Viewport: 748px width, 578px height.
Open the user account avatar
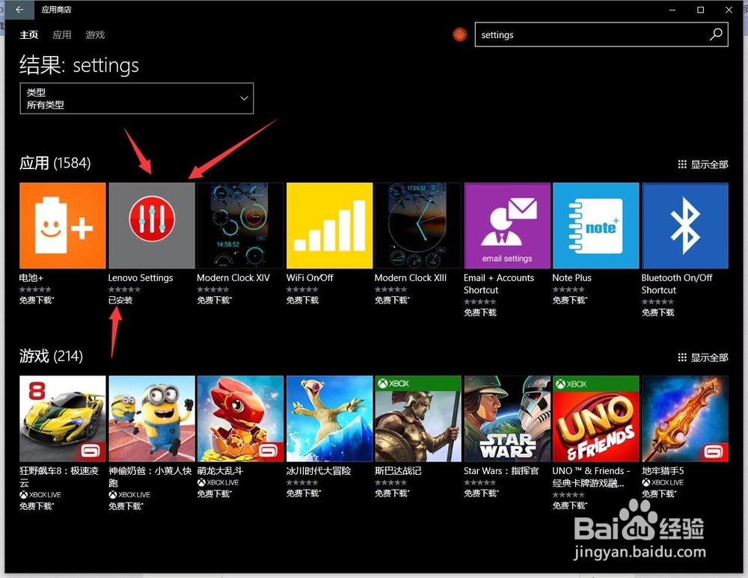tap(460, 34)
